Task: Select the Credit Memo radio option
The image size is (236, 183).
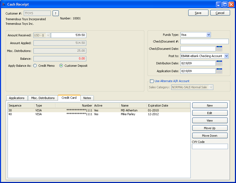Action: 35,66
